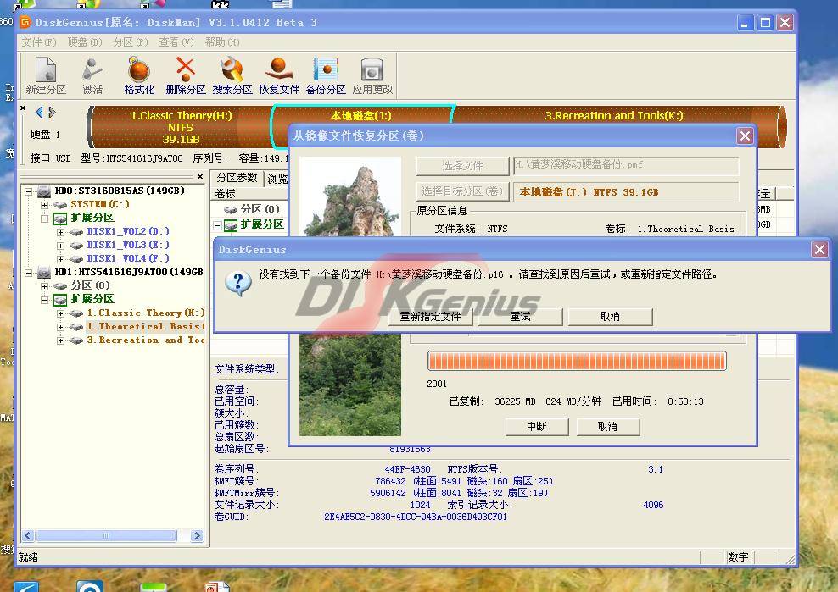This screenshot has width=838, height=592.
Task: Click the image file path field
Action: click(626, 165)
